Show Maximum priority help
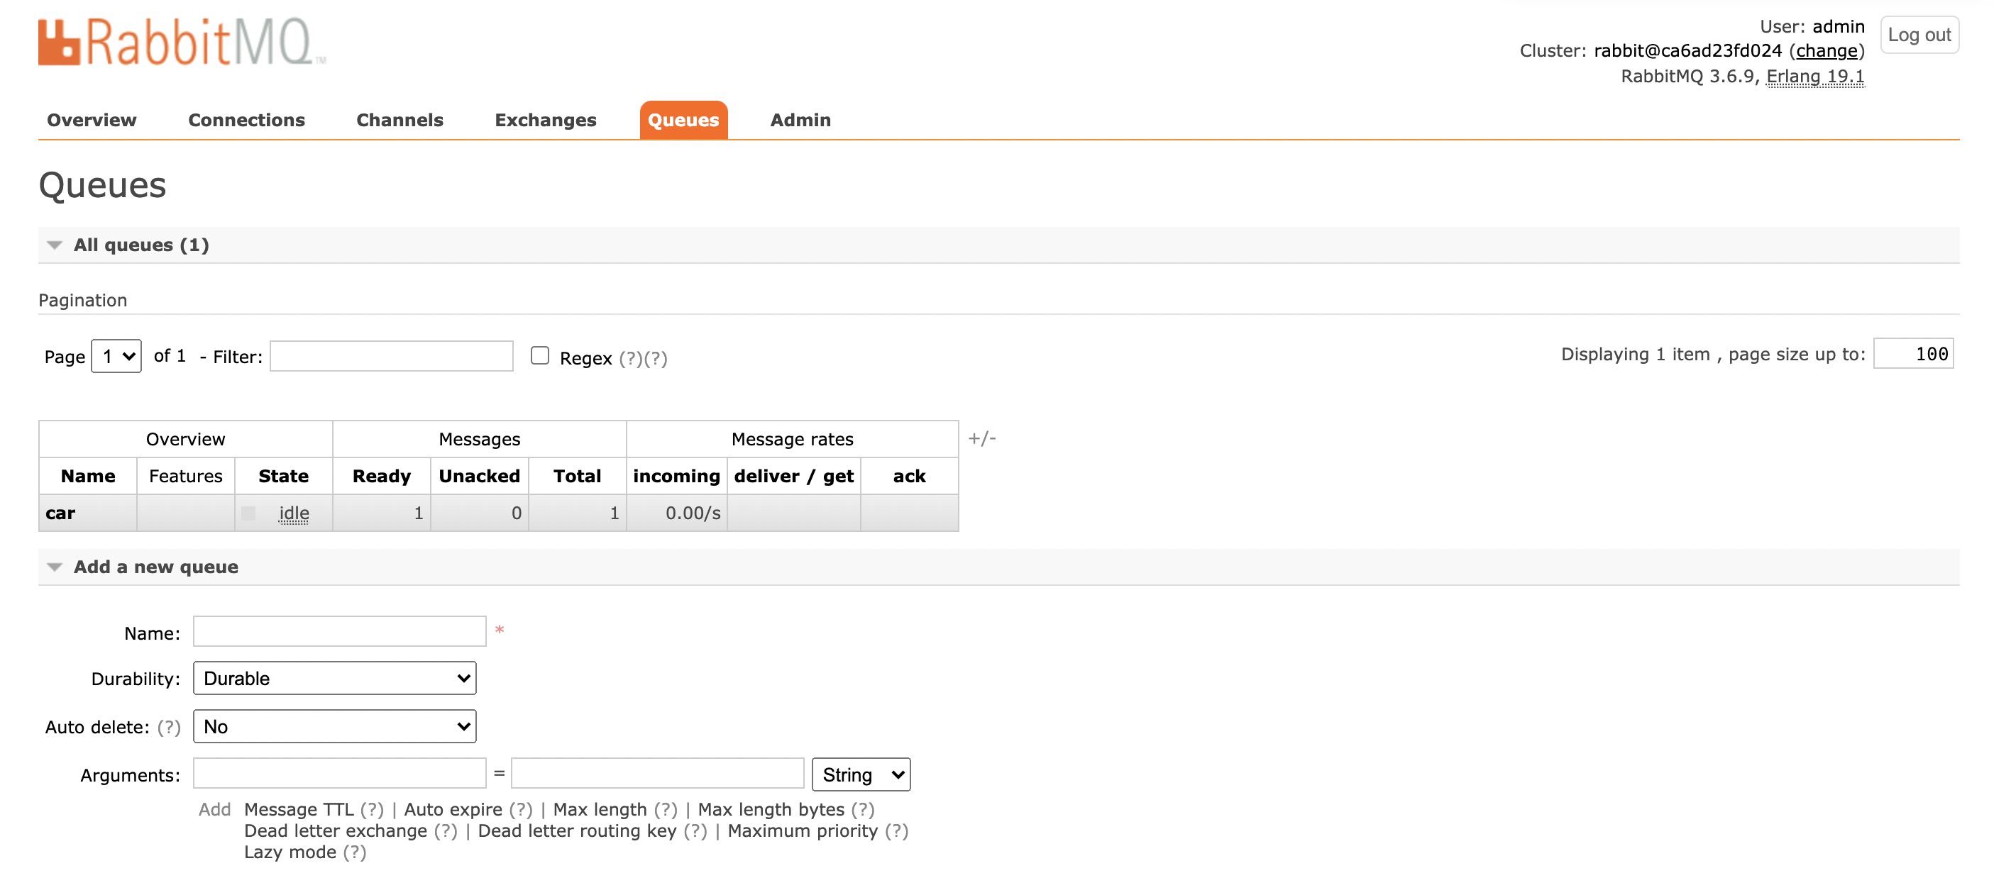 click(896, 831)
